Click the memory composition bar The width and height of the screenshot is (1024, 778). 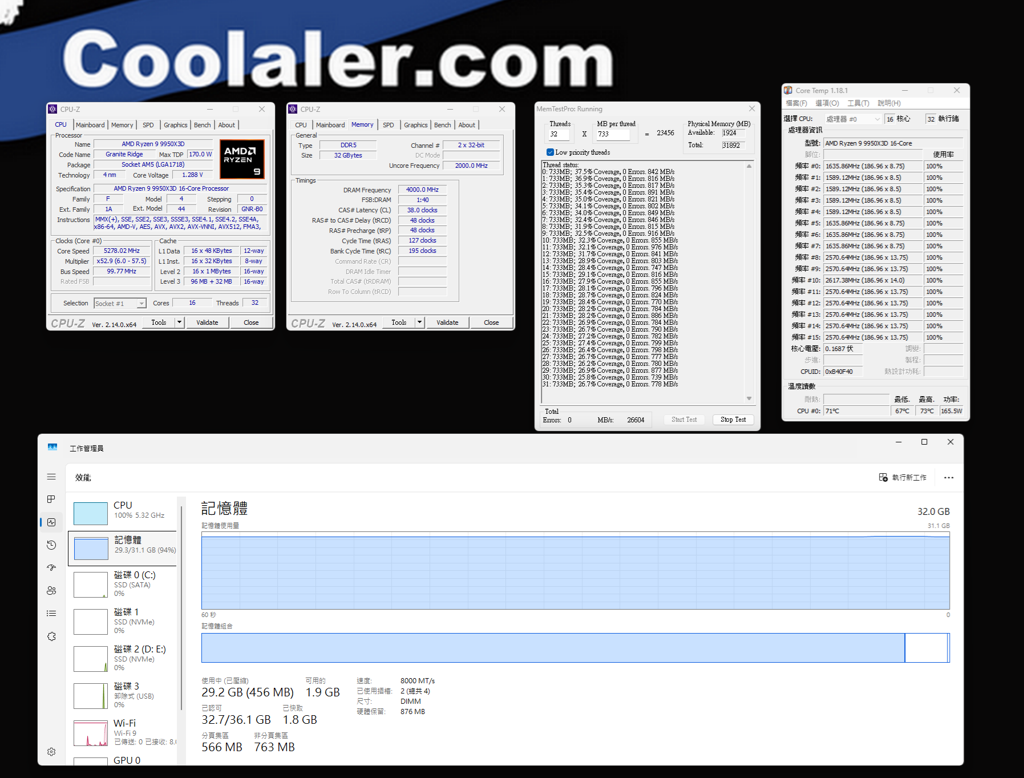pyautogui.click(x=575, y=648)
